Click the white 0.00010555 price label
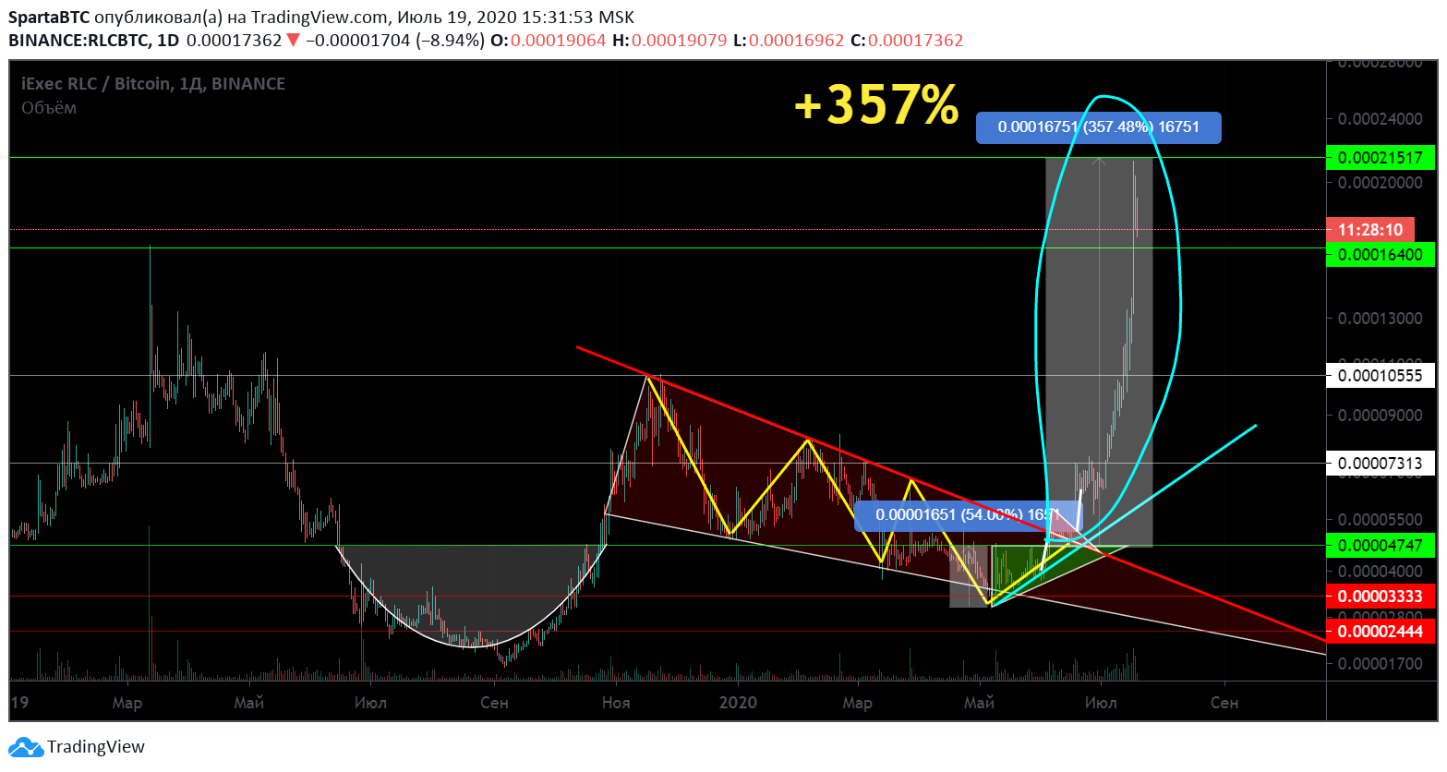The image size is (1447, 772). (1381, 376)
